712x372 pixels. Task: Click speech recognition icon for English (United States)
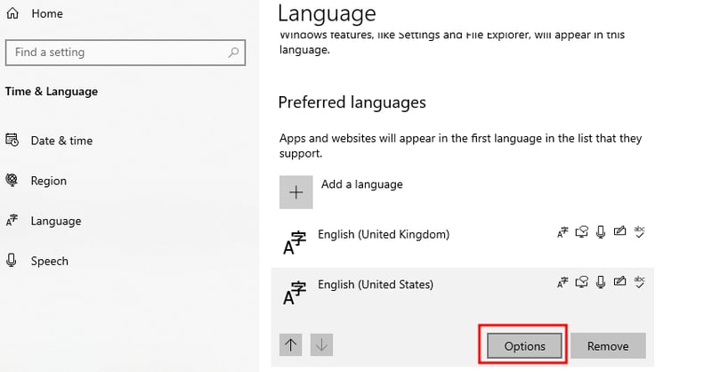coord(601,282)
